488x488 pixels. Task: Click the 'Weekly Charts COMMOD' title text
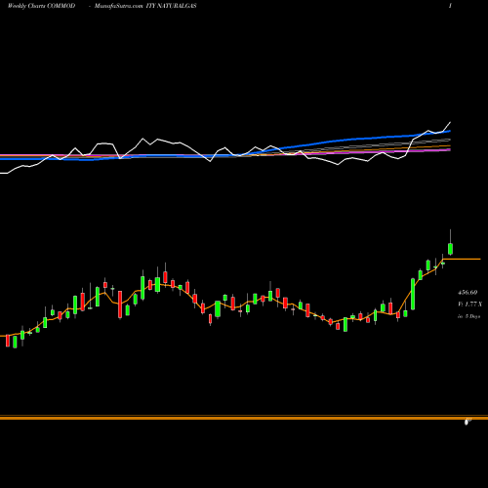click(41, 6)
